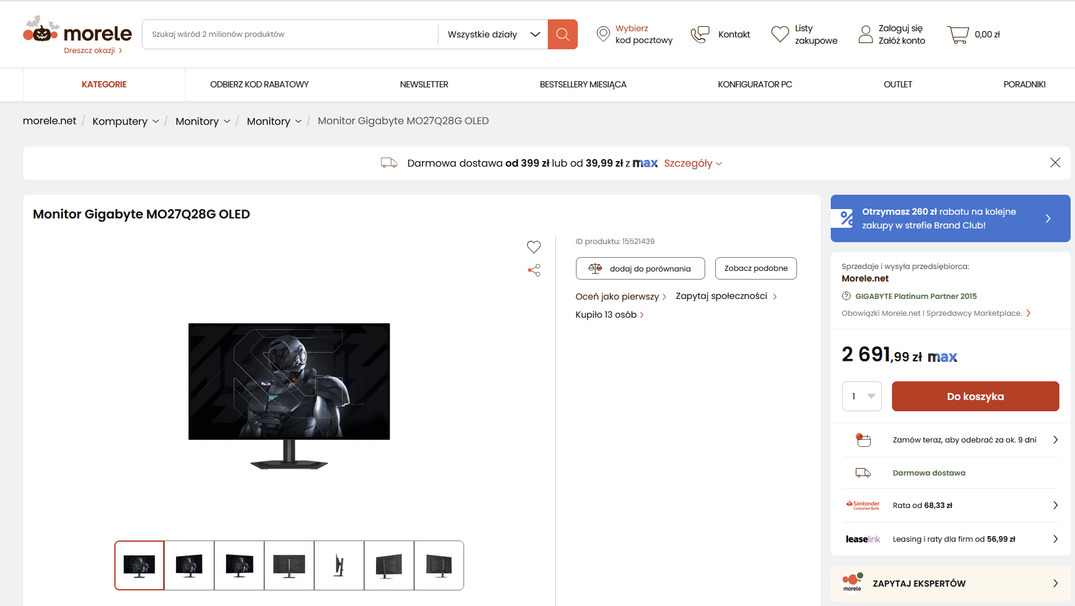Click the morele logo
This screenshot has width=1075, height=606.
[77, 30]
